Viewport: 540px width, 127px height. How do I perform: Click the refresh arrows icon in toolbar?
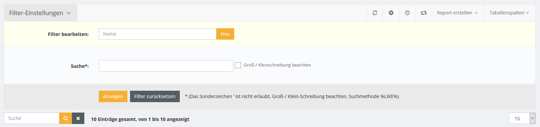375,13
